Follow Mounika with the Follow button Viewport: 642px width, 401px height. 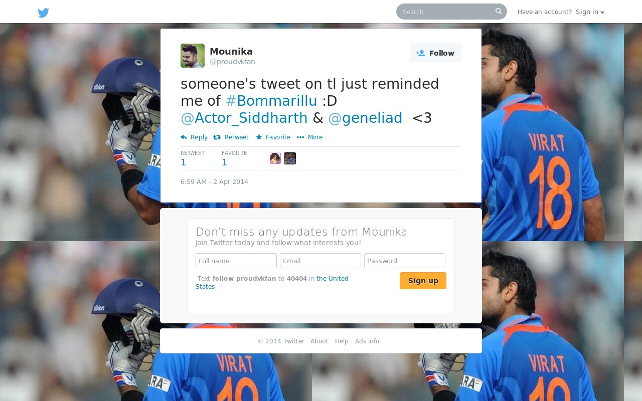pyautogui.click(x=435, y=53)
